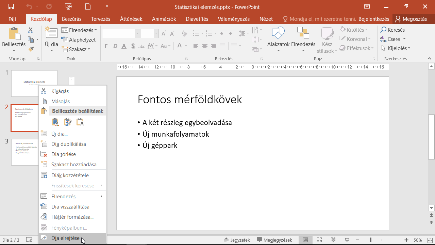The width and height of the screenshot is (435, 245).
Task: Click Dia elrejtése menu entry
Action: 65,238
